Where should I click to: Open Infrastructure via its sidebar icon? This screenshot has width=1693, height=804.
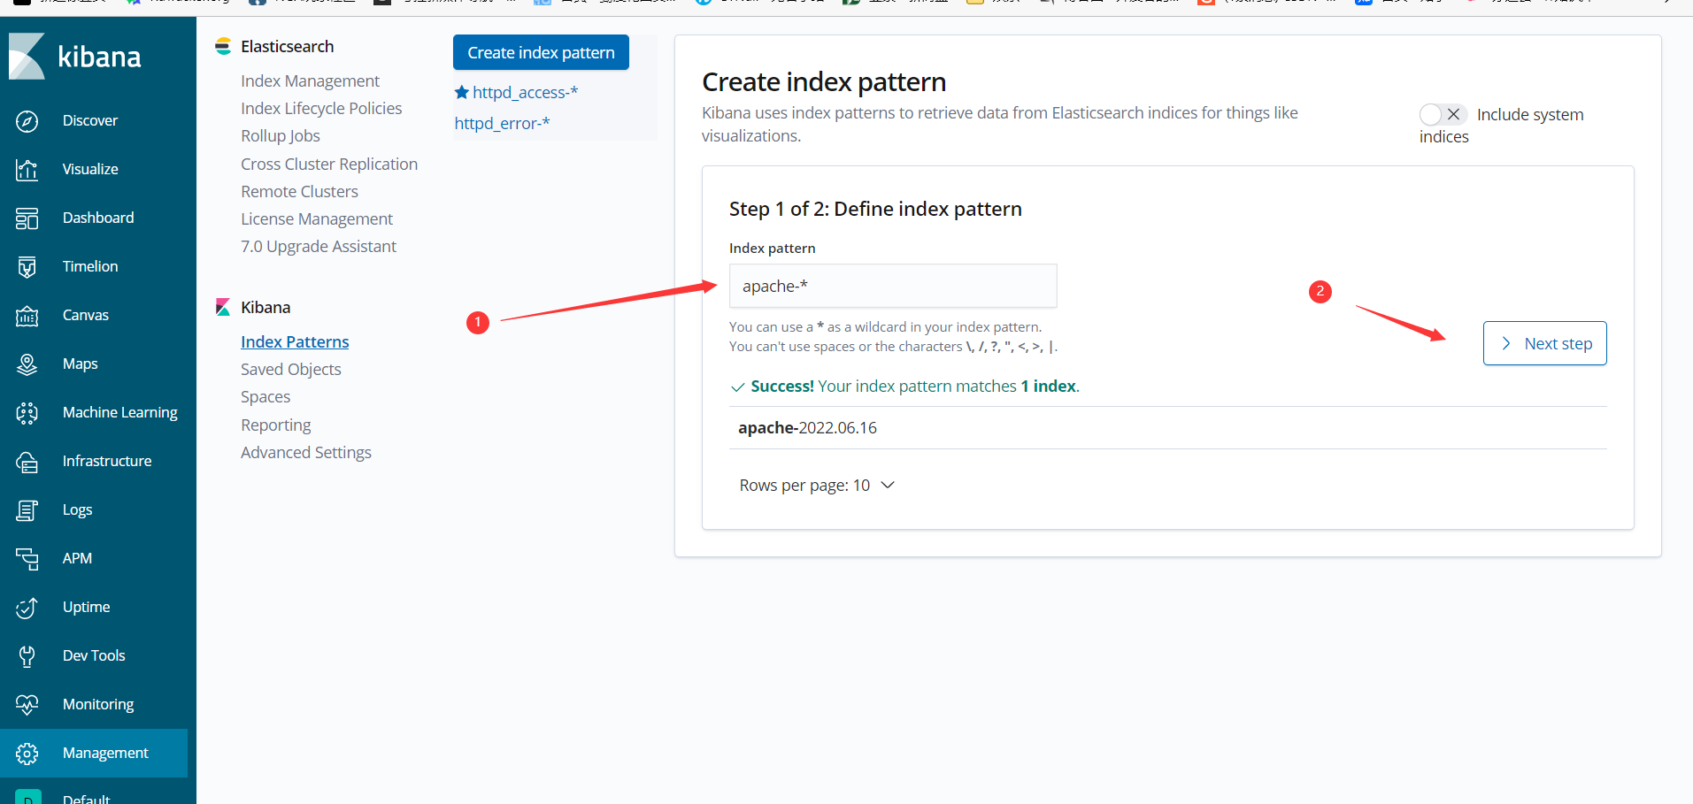pyautogui.click(x=27, y=462)
